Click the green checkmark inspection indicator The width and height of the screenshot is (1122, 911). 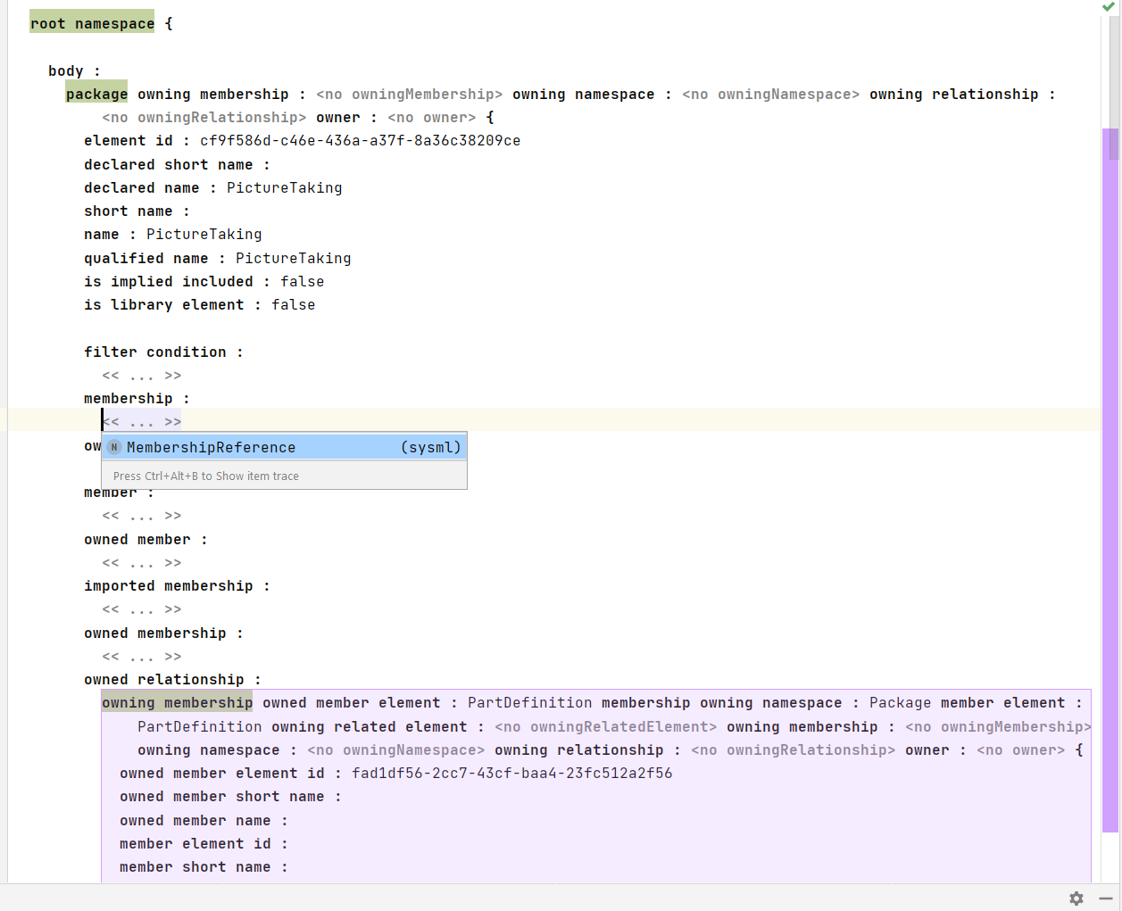(x=1109, y=7)
